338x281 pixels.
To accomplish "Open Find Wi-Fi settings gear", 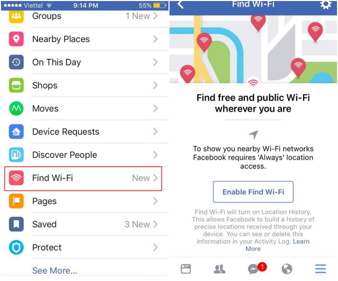I will (326, 4).
